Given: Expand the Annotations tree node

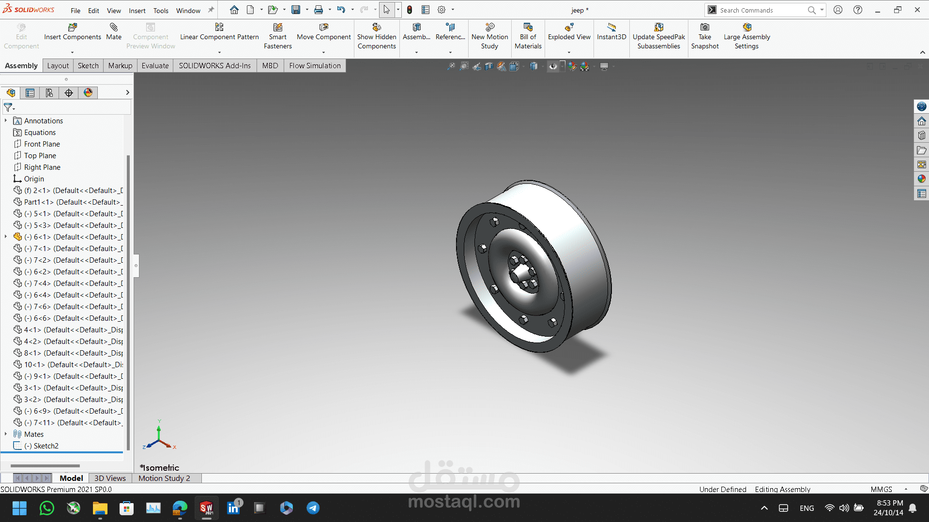Looking at the screenshot, I should pyautogui.click(x=6, y=120).
